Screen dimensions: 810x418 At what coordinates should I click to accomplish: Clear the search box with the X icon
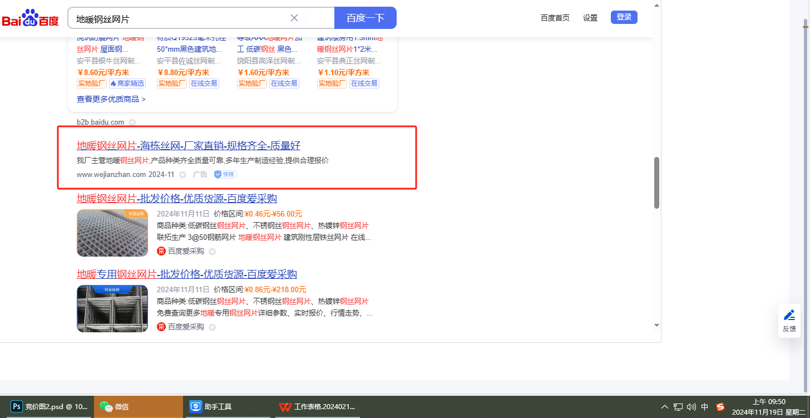(294, 18)
